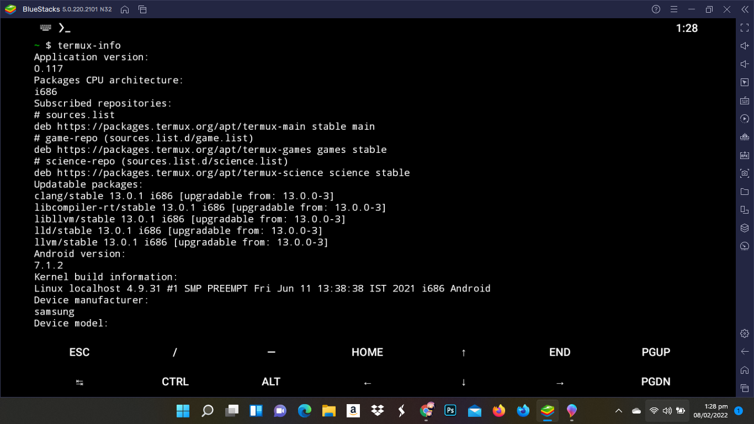Open Windows taskbar search
The image size is (754, 424).
pyautogui.click(x=207, y=411)
